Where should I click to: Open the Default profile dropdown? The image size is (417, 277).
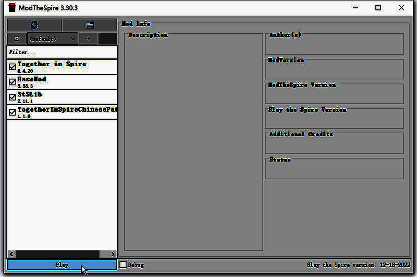[x=52, y=39]
